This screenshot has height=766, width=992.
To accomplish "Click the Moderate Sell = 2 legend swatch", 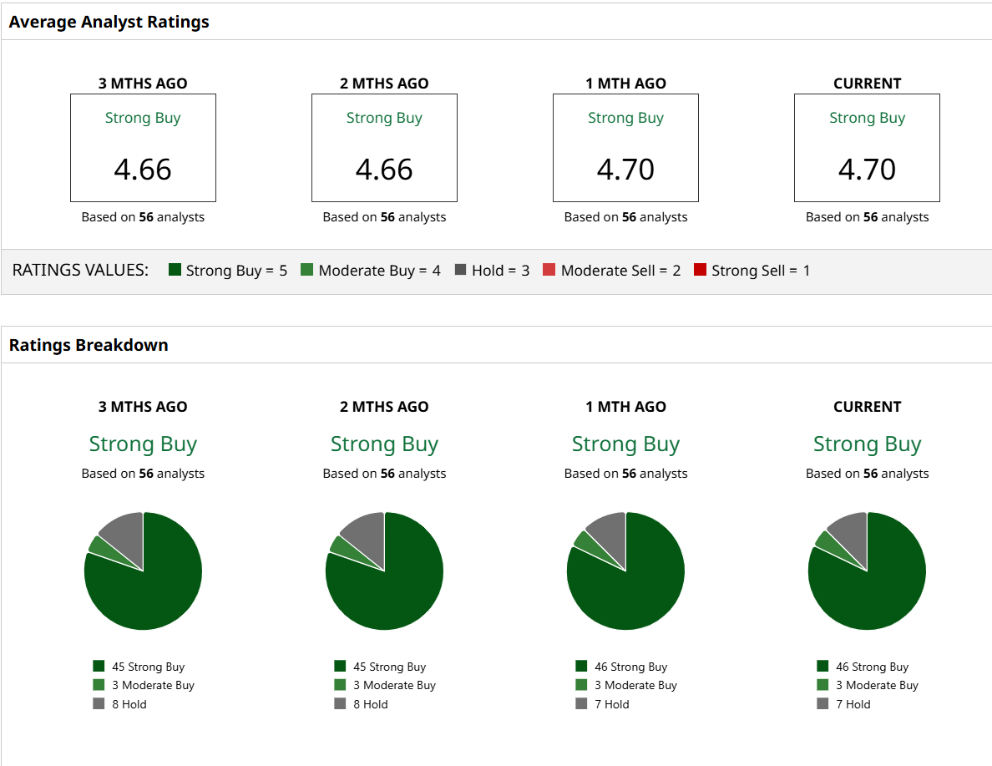I will click(x=549, y=270).
